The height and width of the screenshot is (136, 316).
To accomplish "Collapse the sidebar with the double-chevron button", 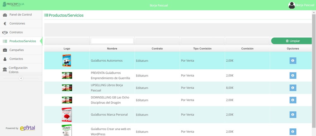I will coord(21,78).
